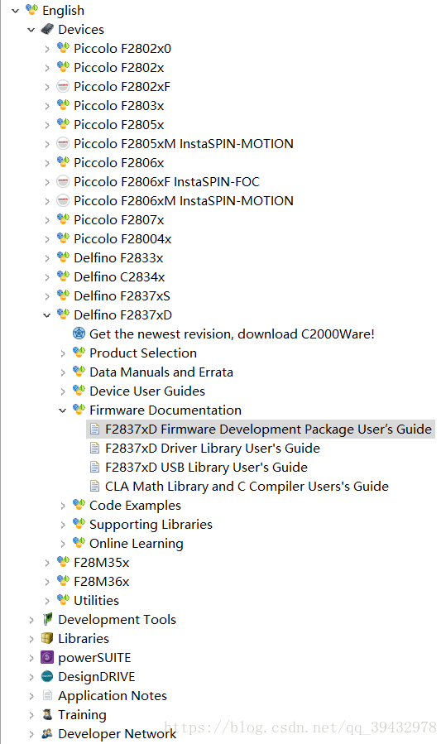This screenshot has height=744, width=446.
Task: Click the Driver Library guide document icon
Action: 95,449
